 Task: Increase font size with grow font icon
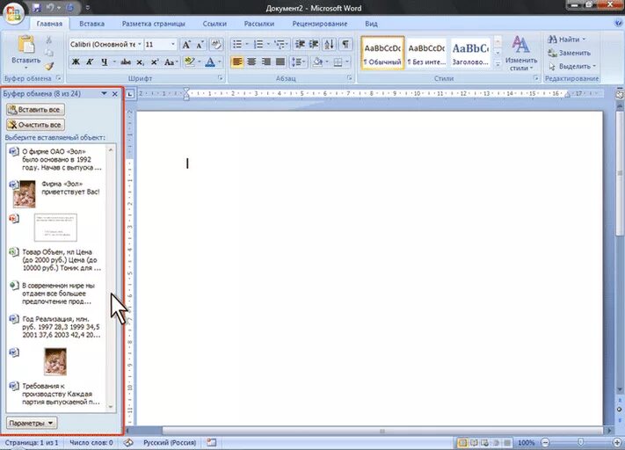186,45
